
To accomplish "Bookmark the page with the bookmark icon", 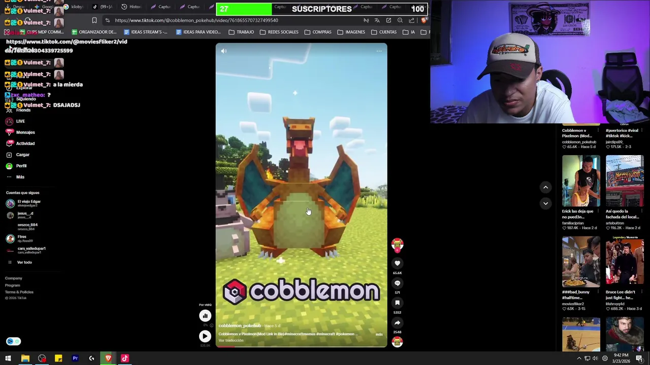I will coord(94,20).
